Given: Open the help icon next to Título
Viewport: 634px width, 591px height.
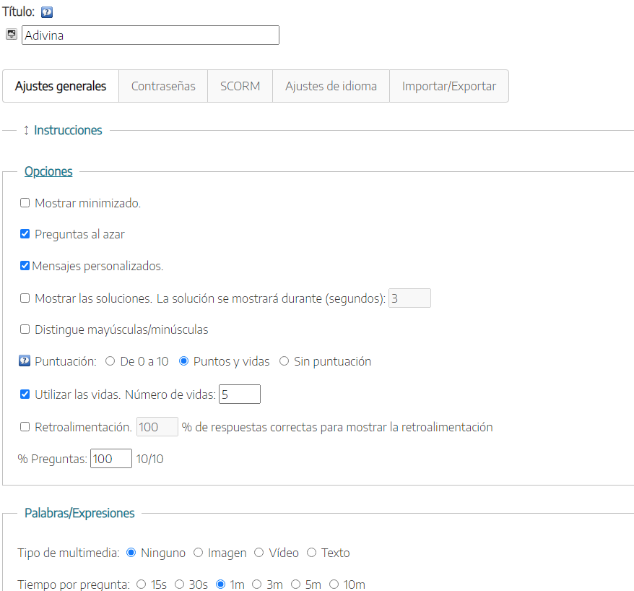Looking at the screenshot, I should [47, 12].
